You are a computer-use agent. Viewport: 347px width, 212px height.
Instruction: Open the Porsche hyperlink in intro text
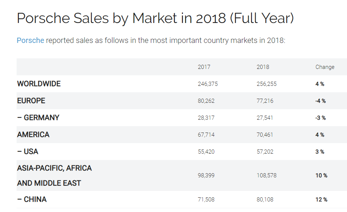click(30, 40)
